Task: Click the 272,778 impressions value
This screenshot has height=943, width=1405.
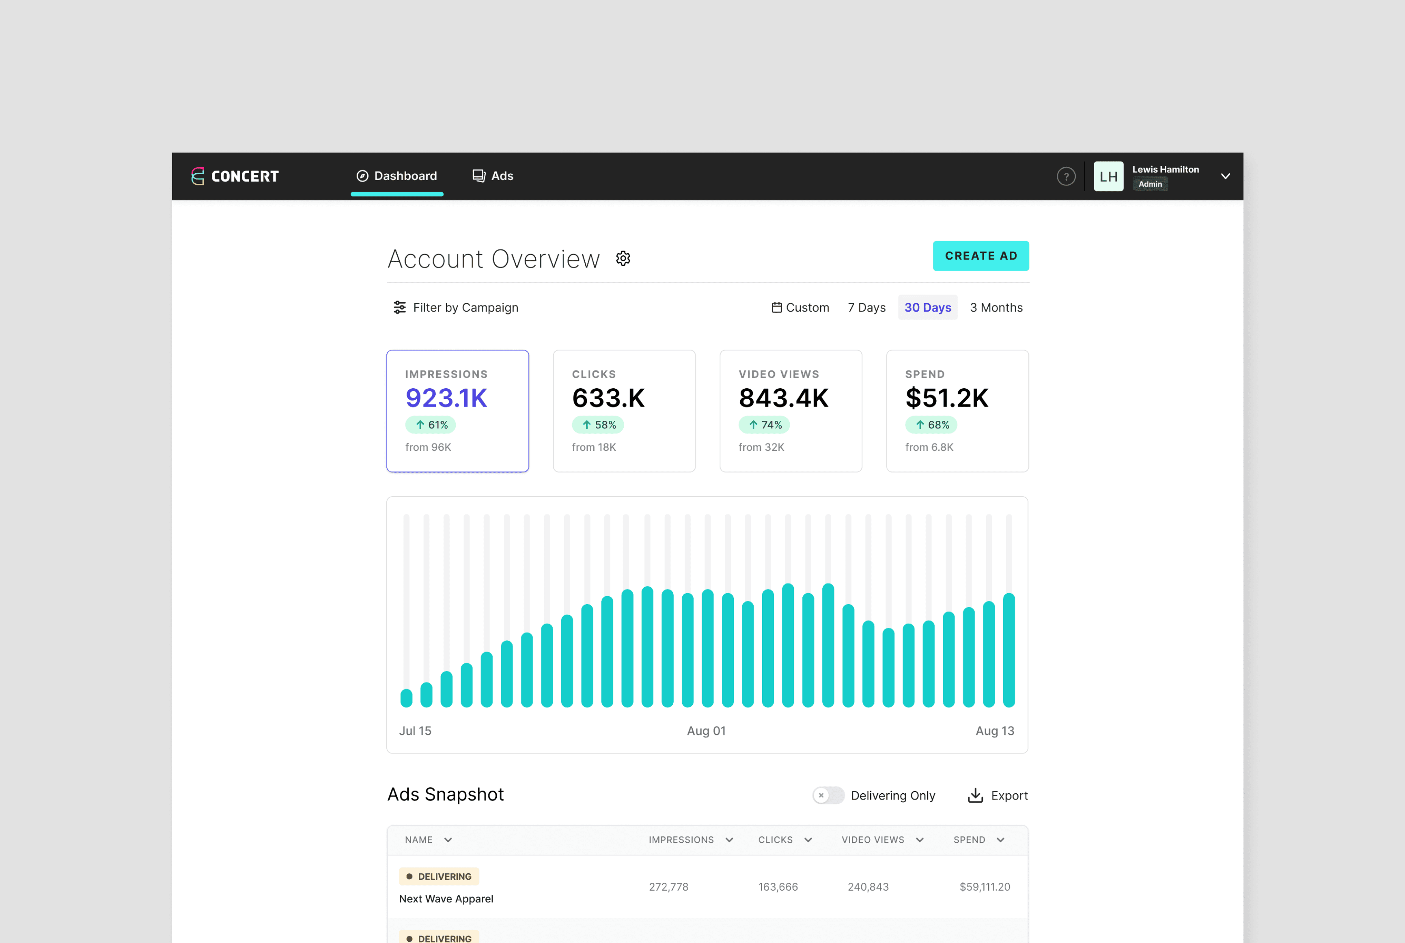Action: coord(668,887)
